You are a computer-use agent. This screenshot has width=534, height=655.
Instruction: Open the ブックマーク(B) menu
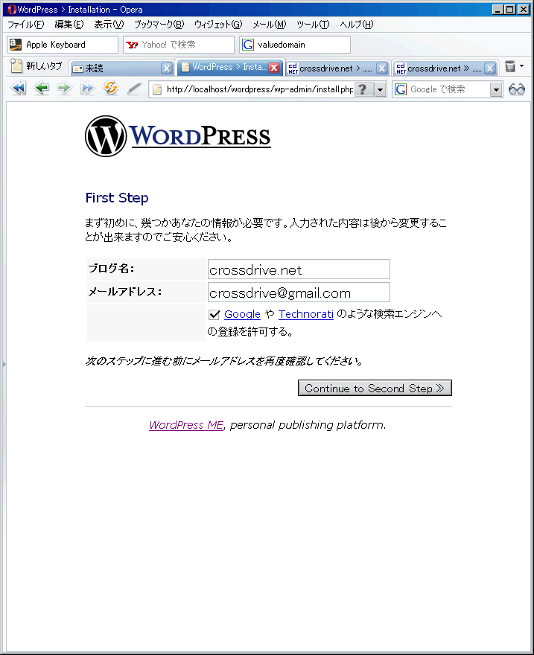[x=159, y=25]
